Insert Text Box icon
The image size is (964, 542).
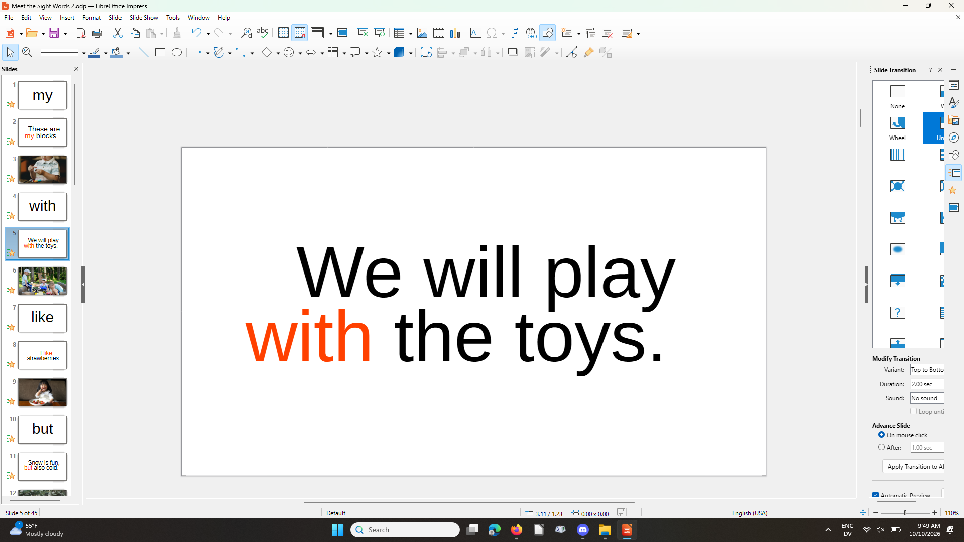tap(476, 33)
